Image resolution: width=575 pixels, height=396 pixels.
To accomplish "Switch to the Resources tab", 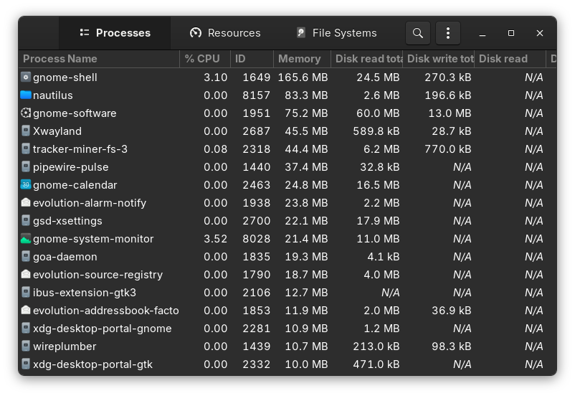I will click(225, 33).
